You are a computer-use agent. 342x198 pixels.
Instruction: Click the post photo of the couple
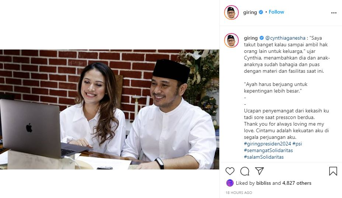[109, 109]
